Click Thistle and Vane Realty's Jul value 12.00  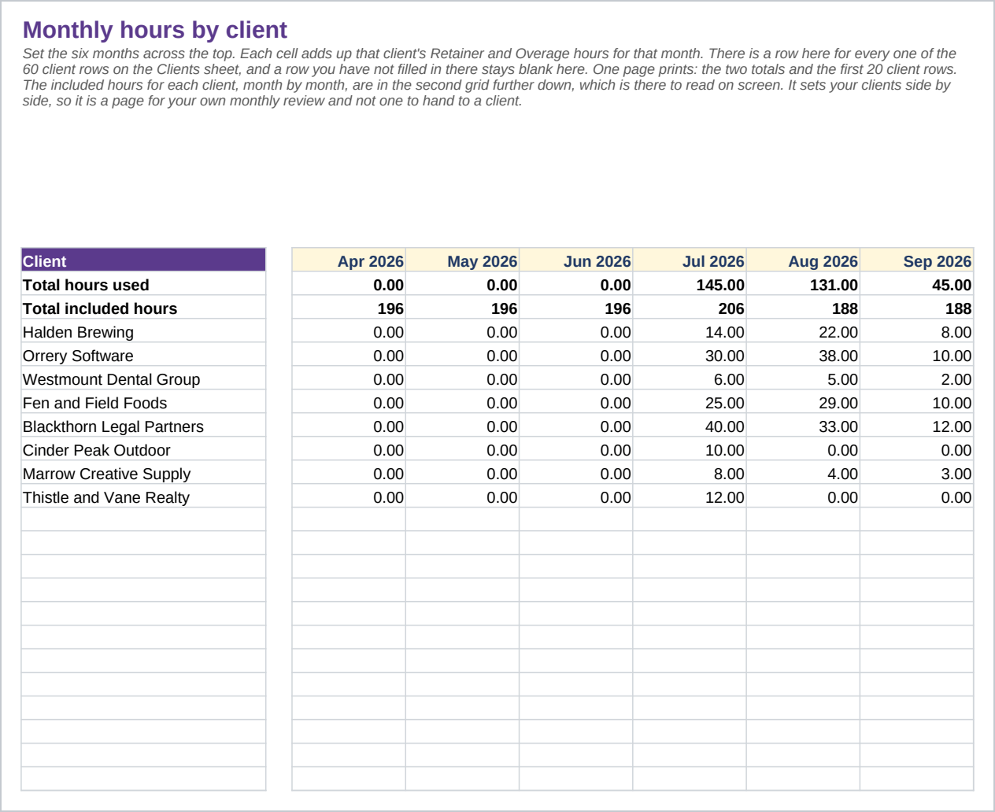[690, 496]
